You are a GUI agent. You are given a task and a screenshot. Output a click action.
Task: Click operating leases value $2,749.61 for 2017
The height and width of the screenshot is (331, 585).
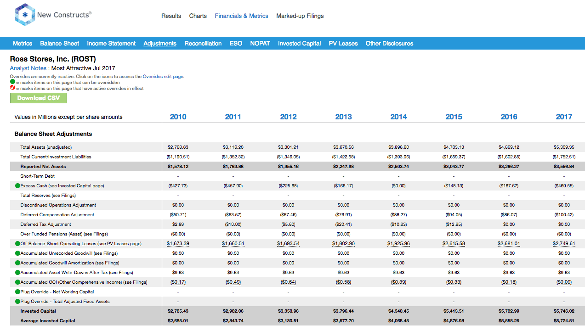[x=564, y=244]
